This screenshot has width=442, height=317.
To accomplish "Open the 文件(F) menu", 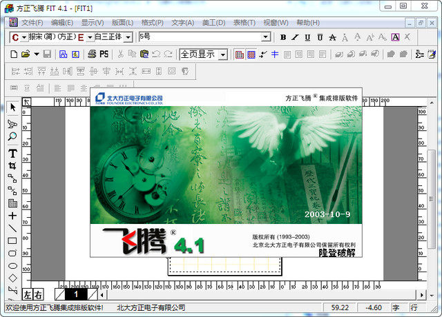I will pyautogui.click(x=32, y=23).
